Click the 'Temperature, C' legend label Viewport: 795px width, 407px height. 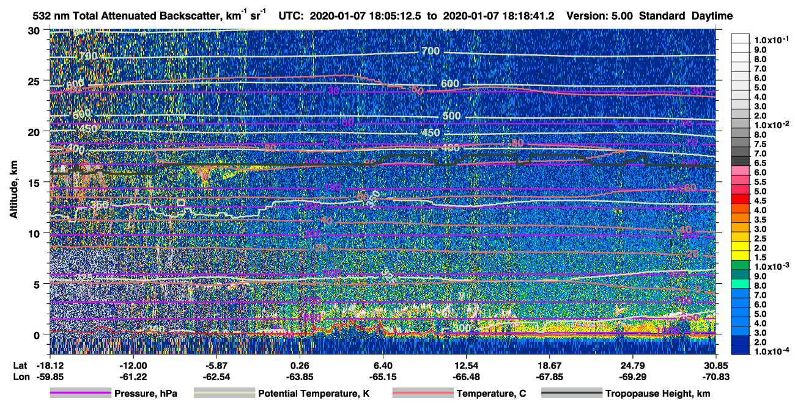[x=491, y=394]
